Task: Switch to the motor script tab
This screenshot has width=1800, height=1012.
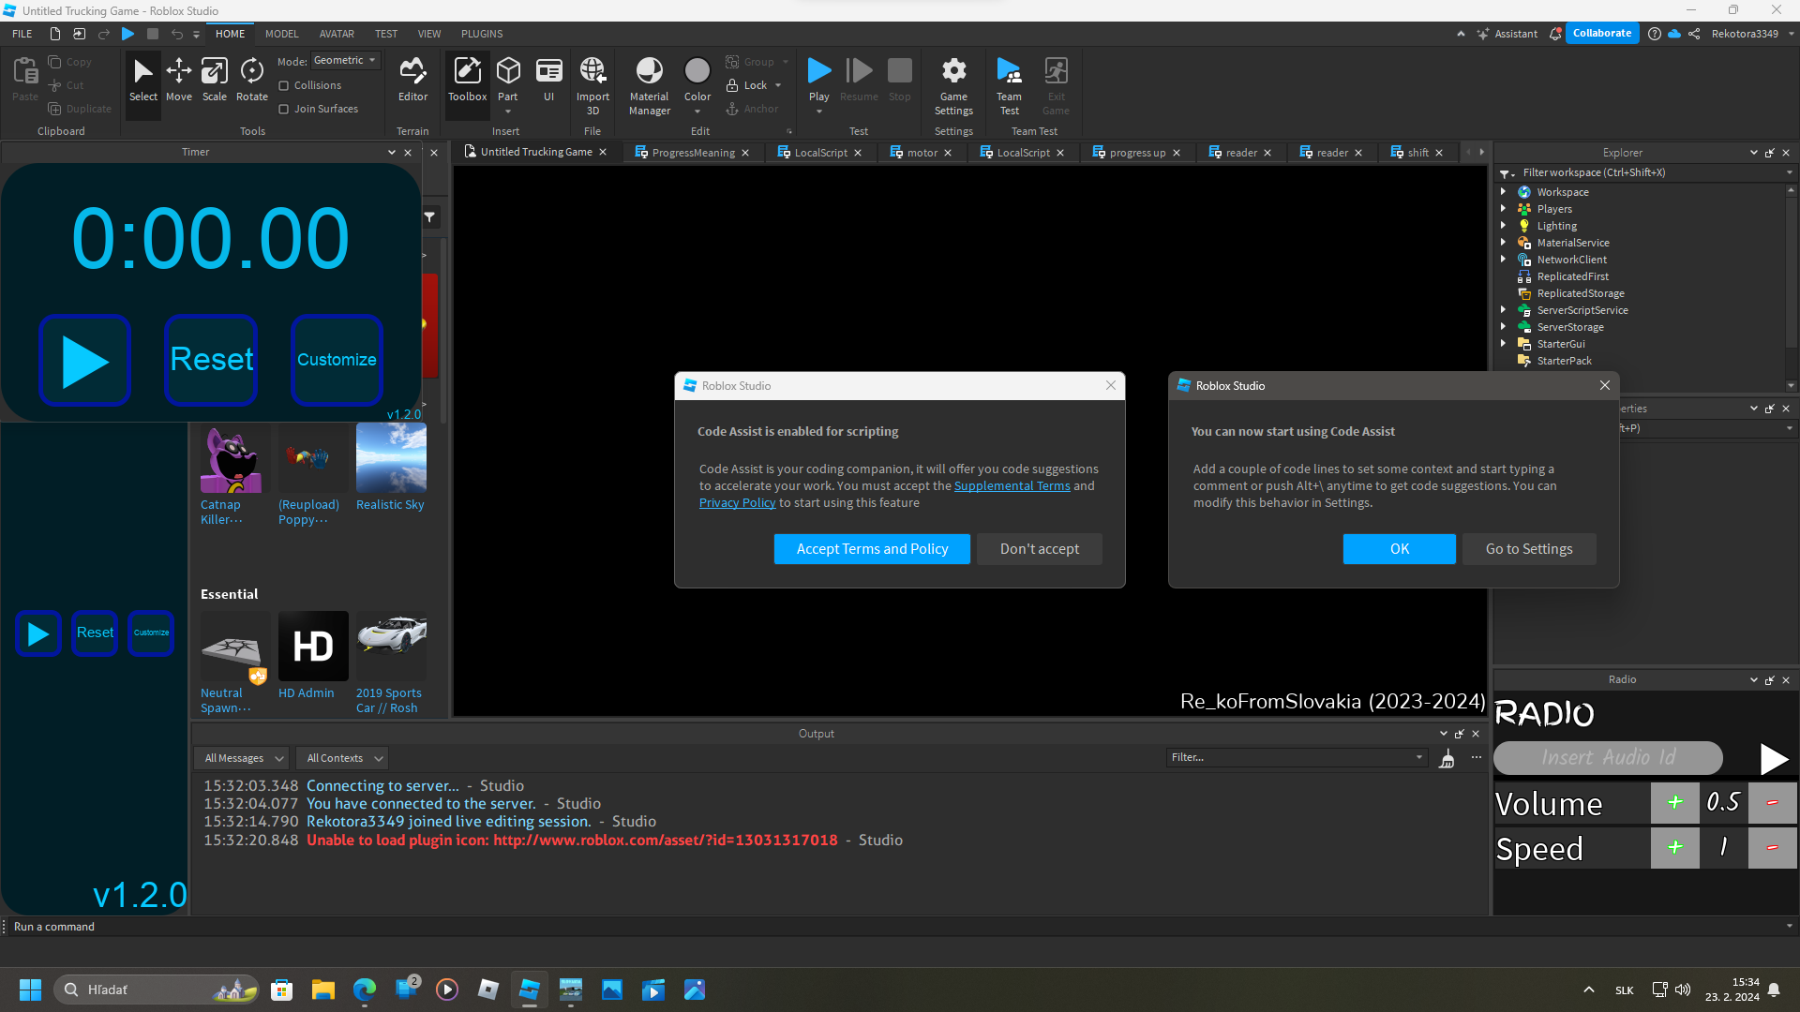Action: tap(921, 153)
